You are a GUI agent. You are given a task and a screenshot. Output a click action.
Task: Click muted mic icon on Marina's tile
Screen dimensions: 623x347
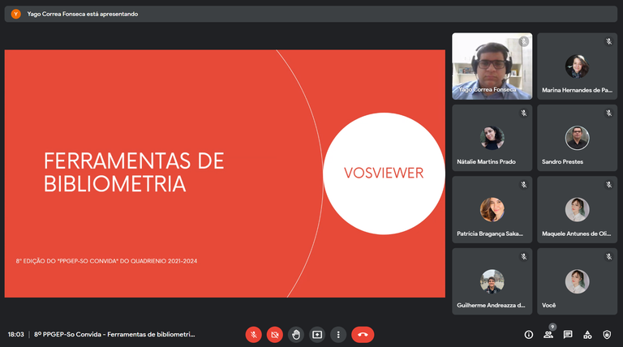click(x=608, y=41)
